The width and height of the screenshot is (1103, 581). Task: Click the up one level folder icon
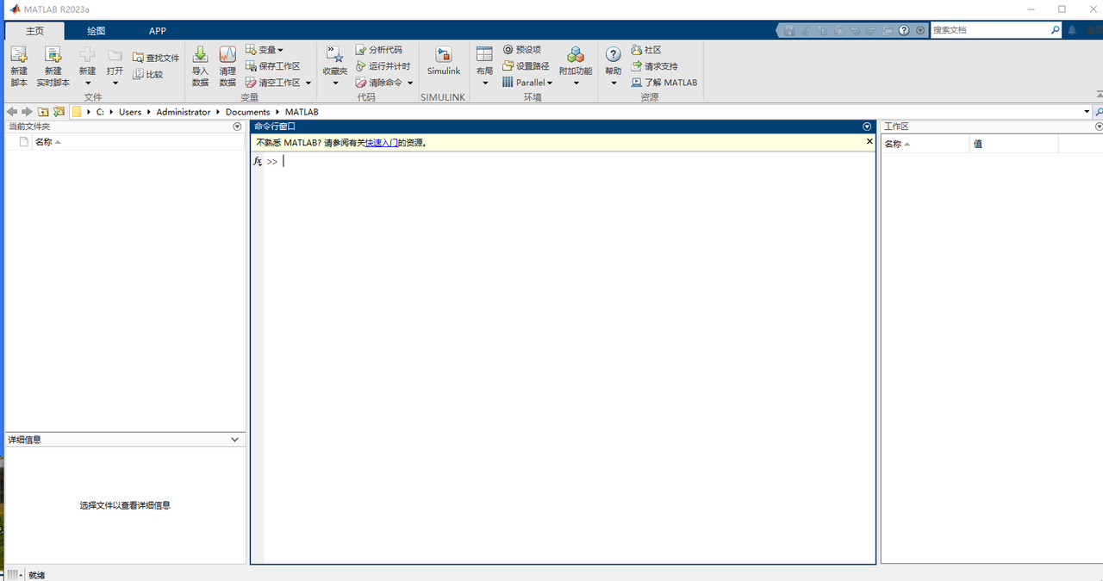pos(43,112)
